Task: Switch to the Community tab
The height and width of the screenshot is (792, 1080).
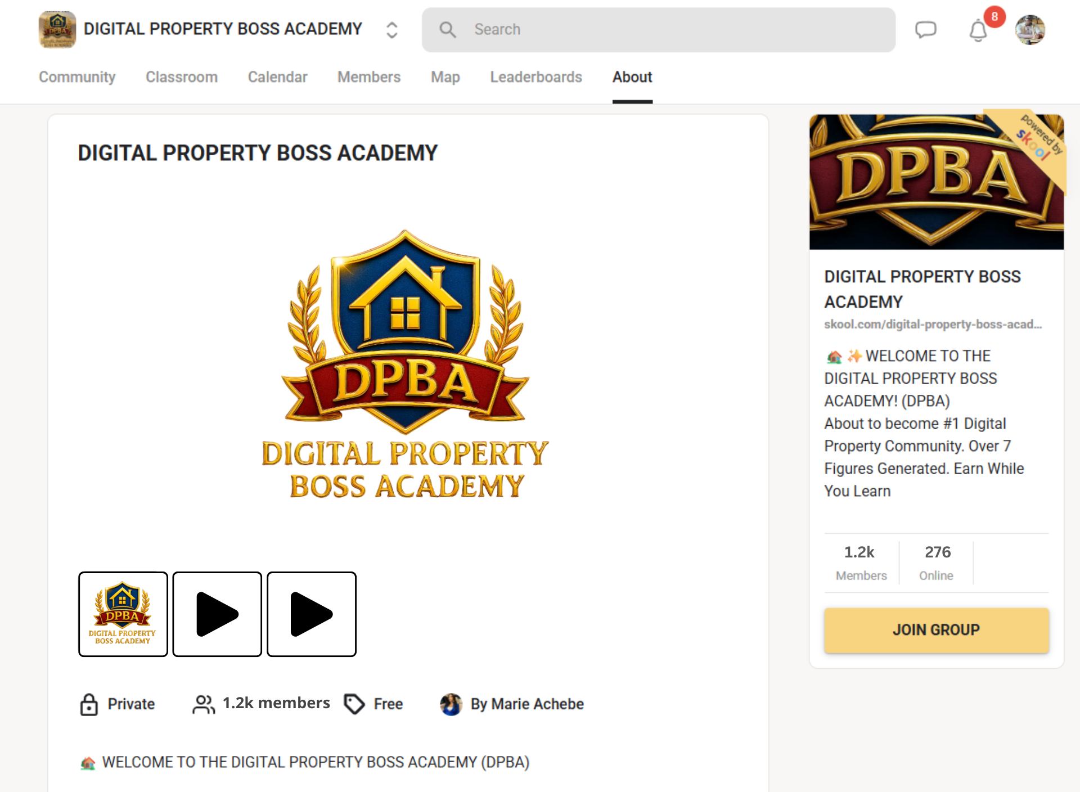Action: (x=77, y=77)
